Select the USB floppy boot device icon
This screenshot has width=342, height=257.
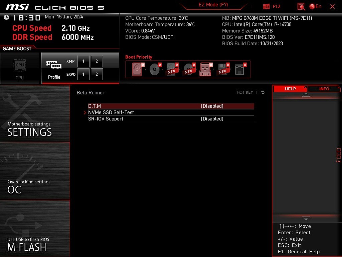click(223, 69)
